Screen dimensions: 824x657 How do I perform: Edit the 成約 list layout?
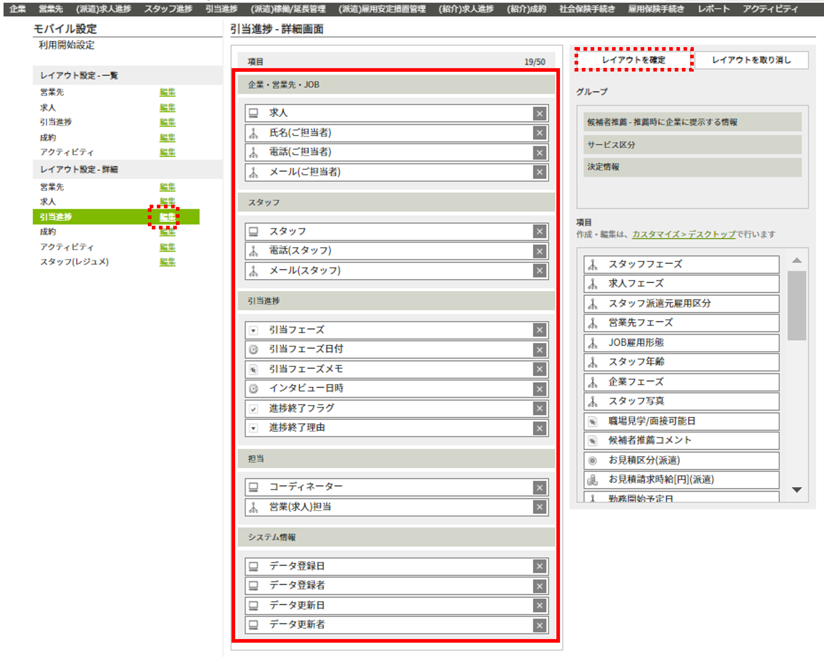(167, 137)
